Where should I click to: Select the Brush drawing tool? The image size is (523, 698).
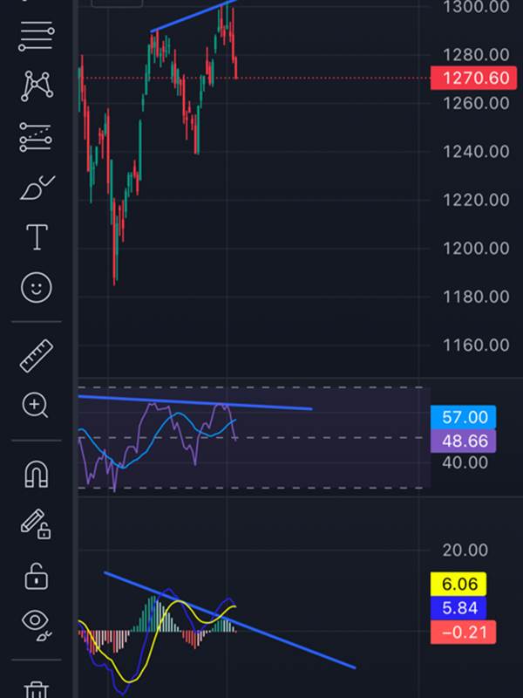coord(37,188)
